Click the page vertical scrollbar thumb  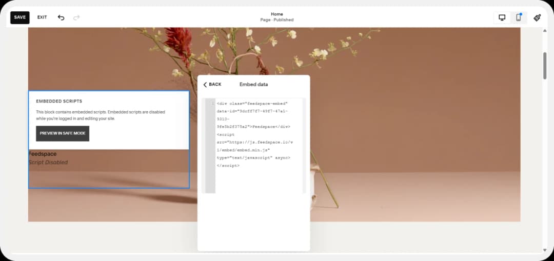pyautogui.click(x=545, y=66)
